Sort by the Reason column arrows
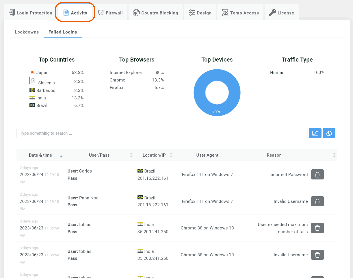The image size is (353, 278). tap(334, 155)
